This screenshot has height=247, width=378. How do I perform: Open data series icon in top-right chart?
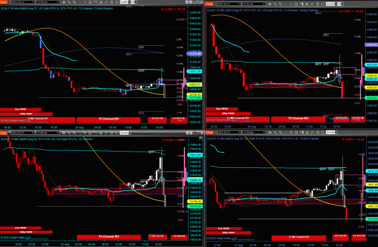tap(307, 4)
